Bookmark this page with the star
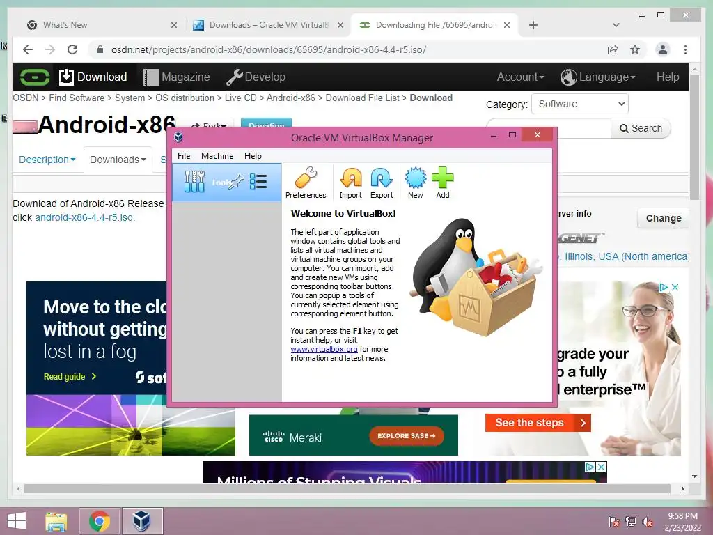The image size is (713, 535). click(x=635, y=49)
